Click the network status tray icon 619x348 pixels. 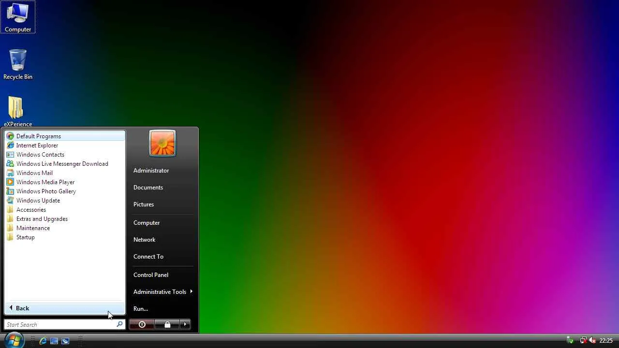[583, 340]
